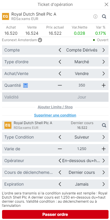The width and height of the screenshot is (110, 220).
Task: Increase Varie de value with plus
Action: click(x=104, y=149)
